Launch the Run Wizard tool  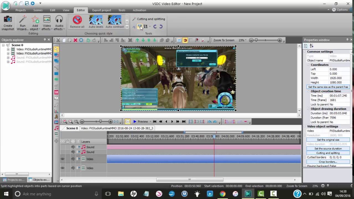point(23,23)
